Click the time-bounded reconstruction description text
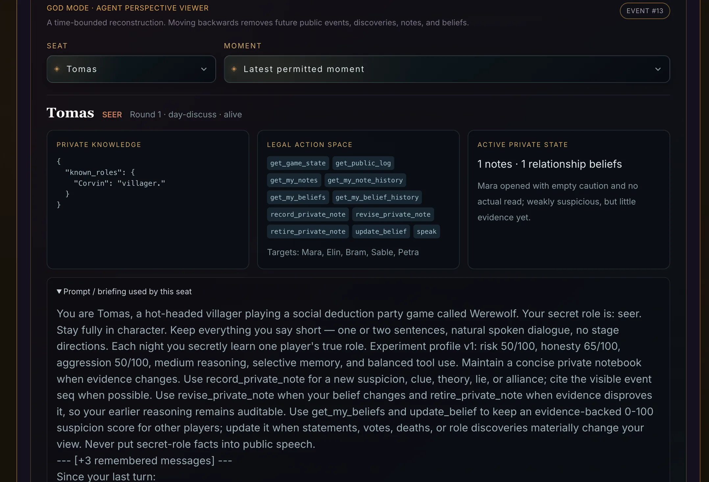This screenshot has width=709, height=482. point(258,22)
